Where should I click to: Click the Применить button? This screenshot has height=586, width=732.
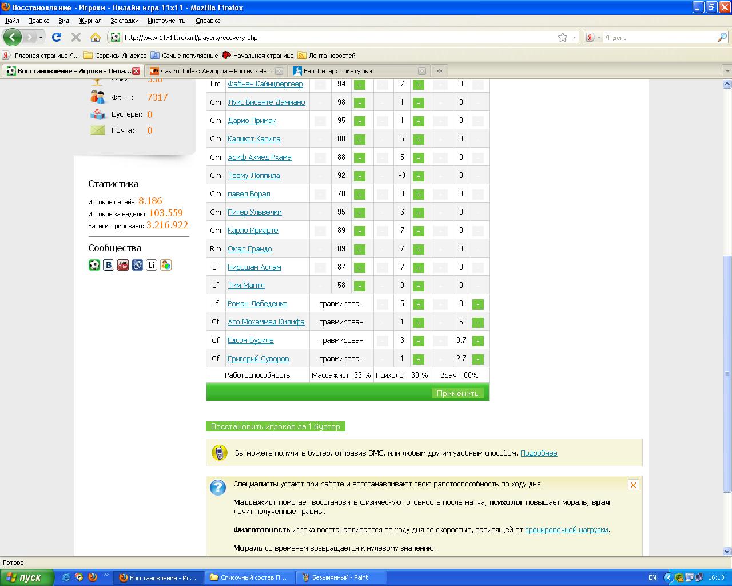coord(457,393)
